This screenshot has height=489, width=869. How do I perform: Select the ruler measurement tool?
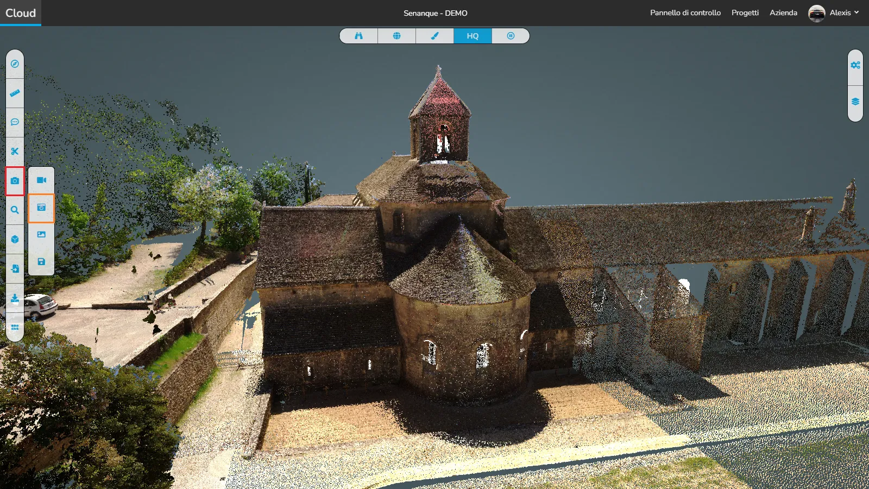click(15, 93)
